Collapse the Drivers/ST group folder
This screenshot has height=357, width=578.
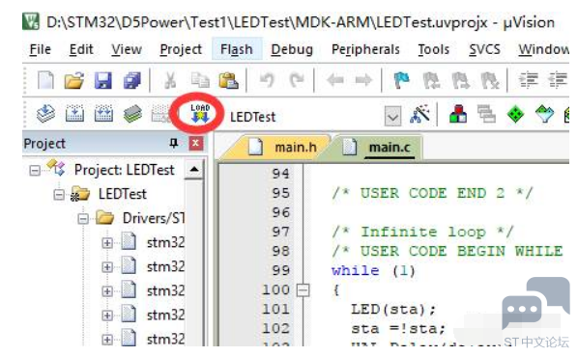83,219
